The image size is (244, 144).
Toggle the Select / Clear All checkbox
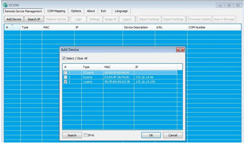(64, 58)
